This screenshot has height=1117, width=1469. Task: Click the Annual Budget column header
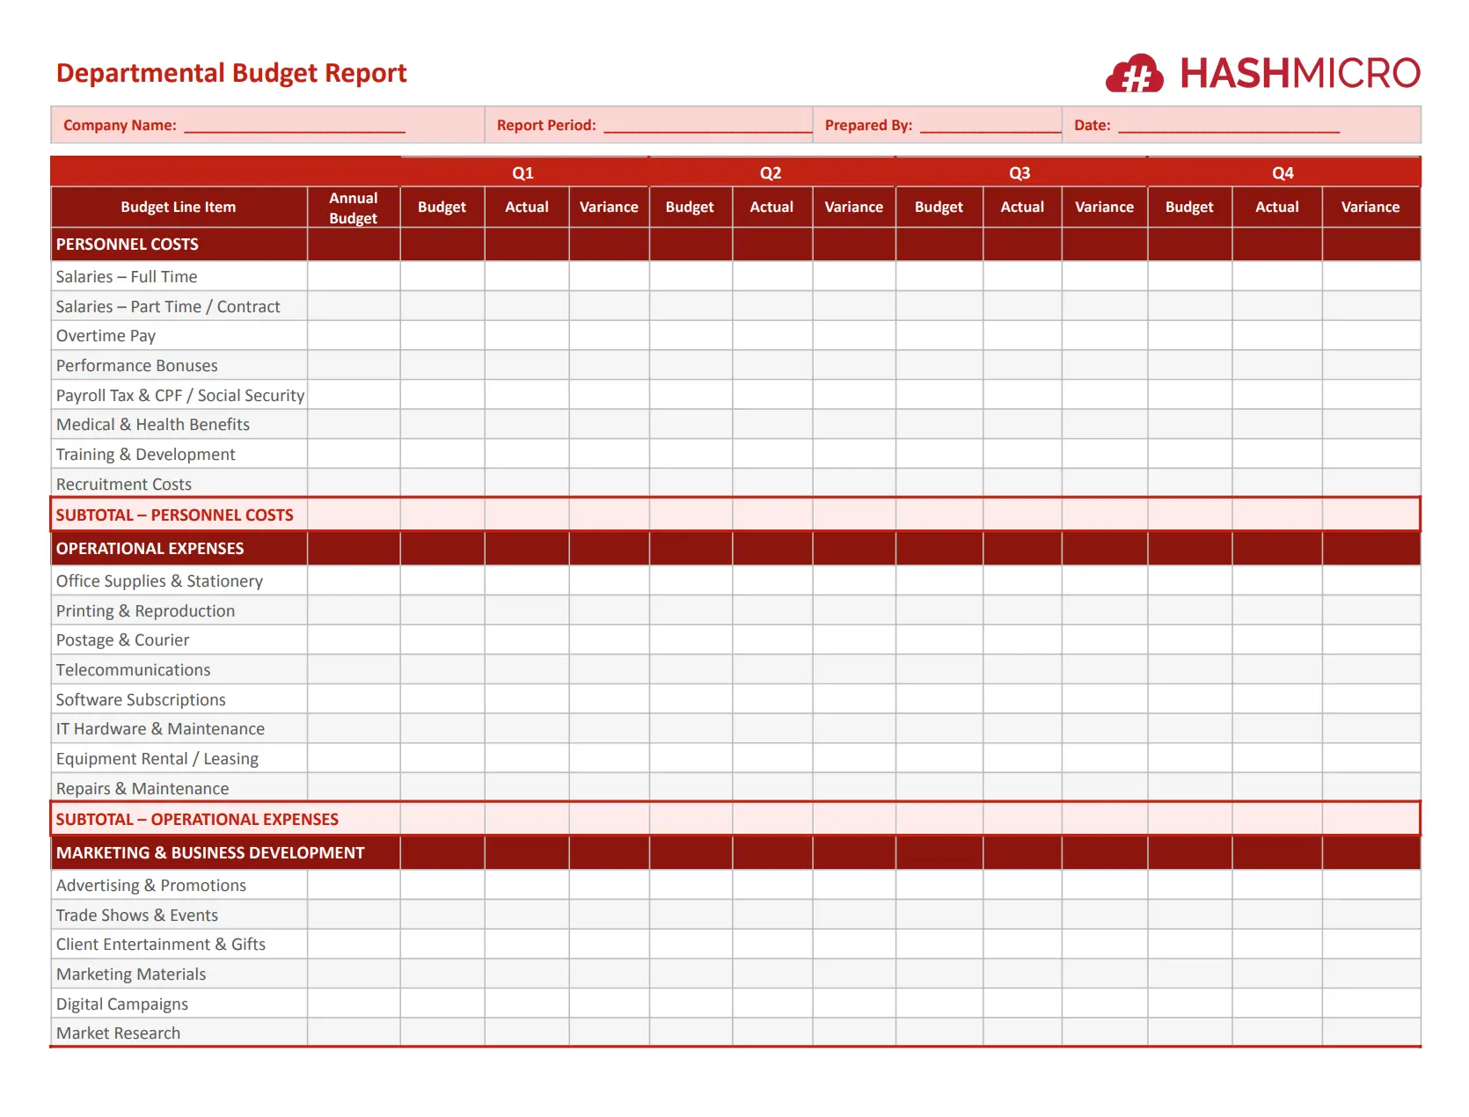pyautogui.click(x=354, y=208)
